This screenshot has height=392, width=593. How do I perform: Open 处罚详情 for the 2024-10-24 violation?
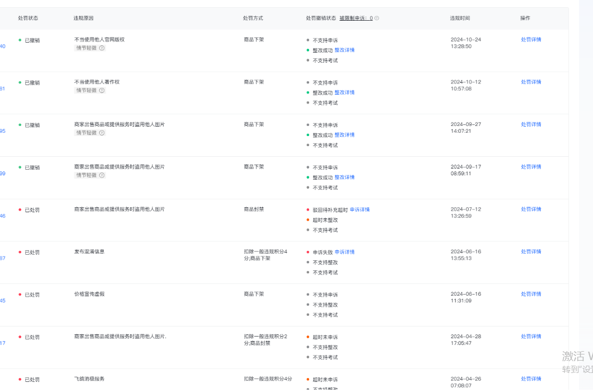[531, 40]
